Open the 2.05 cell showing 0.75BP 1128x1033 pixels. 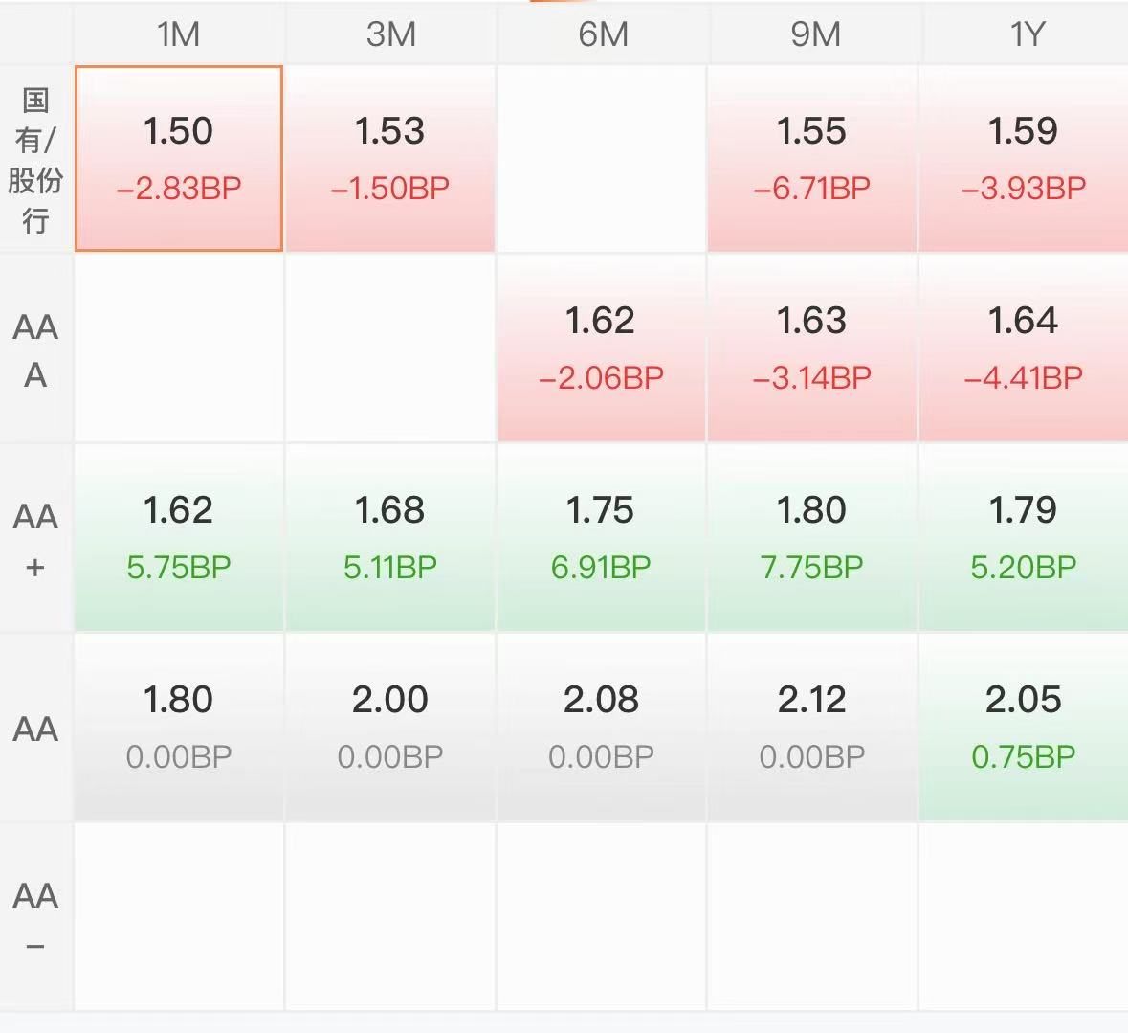pyautogui.click(x=1025, y=727)
